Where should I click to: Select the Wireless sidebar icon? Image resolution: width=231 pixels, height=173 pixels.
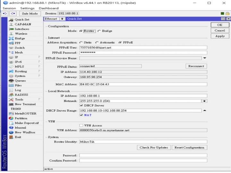(11, 34)
